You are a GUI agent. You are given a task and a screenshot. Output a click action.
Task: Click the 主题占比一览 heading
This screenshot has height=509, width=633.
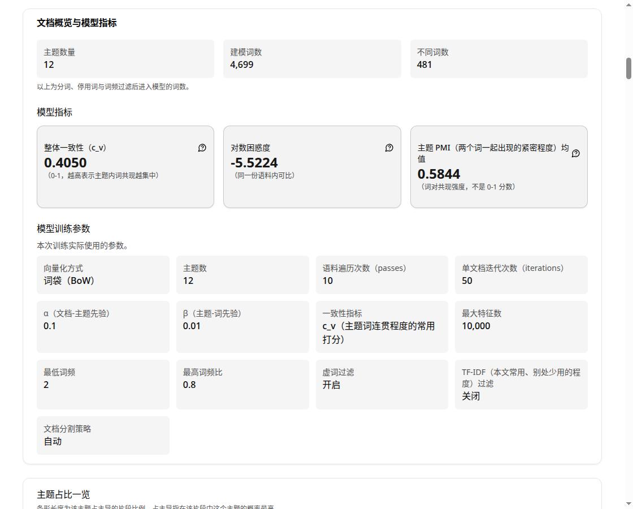pos(63,494)
